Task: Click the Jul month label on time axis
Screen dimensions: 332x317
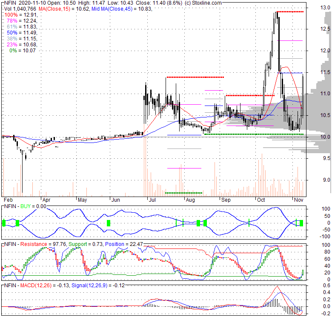Action: click(x=152, y=200)
